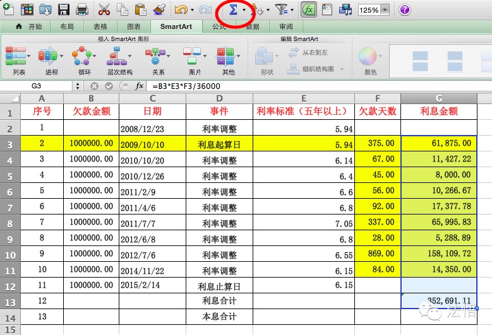Click the Select All corner triangle
The height and width of the screenshot is (335, 492).
tap(10, 98)
